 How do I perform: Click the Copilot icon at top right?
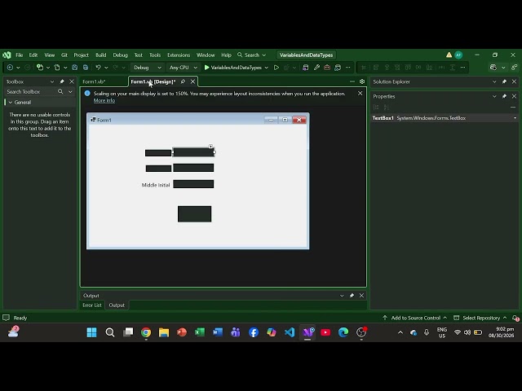point(493,68)
